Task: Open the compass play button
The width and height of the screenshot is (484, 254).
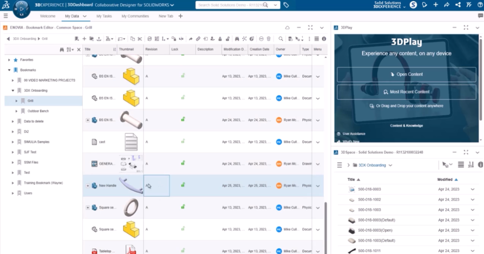Action: coord(21,8)
